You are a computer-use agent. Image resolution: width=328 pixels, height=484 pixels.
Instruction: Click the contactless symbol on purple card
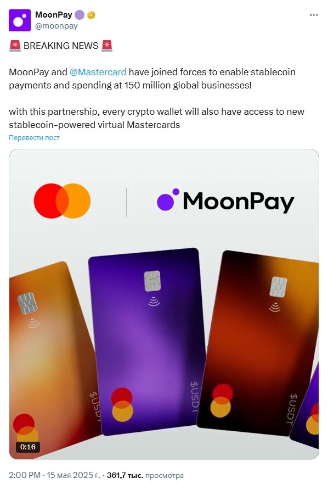pyautogui.click(x=154, y=301)
